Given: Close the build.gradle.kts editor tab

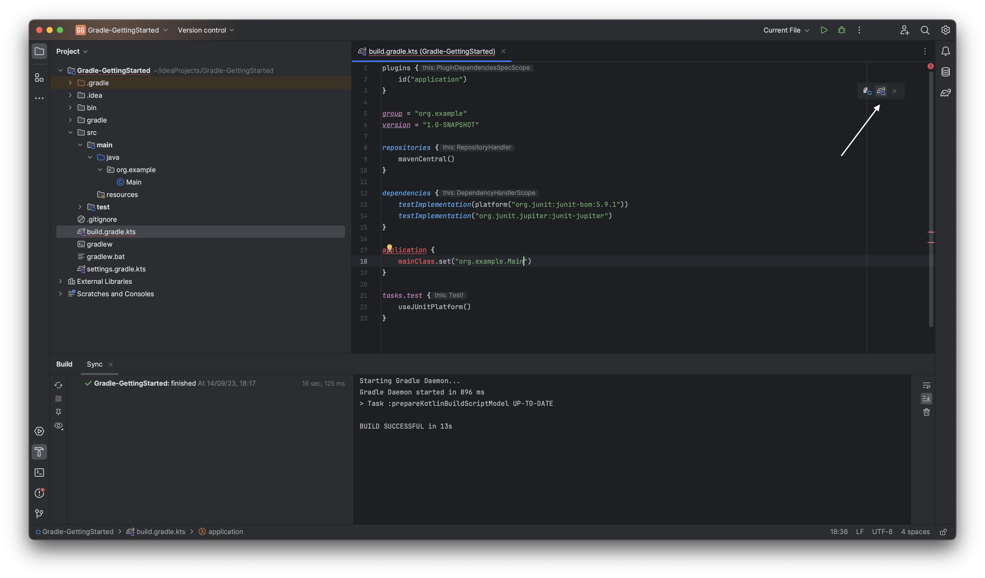Looking at the screenshot, I should tap(503, 51).
